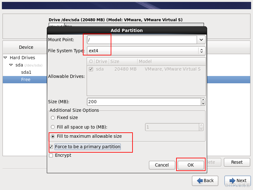
Task: Open the Mount Point dropdown arrow
Action: click(x=201, y=40)
